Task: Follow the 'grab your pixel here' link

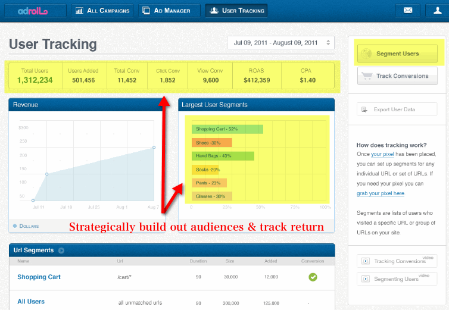Action: pos(381,193)
